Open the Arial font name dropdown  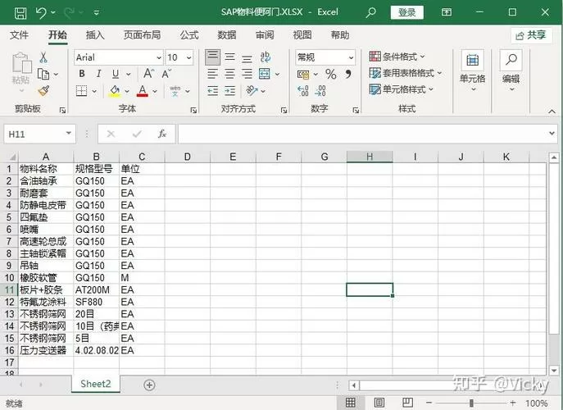click(x=158, y=57)
